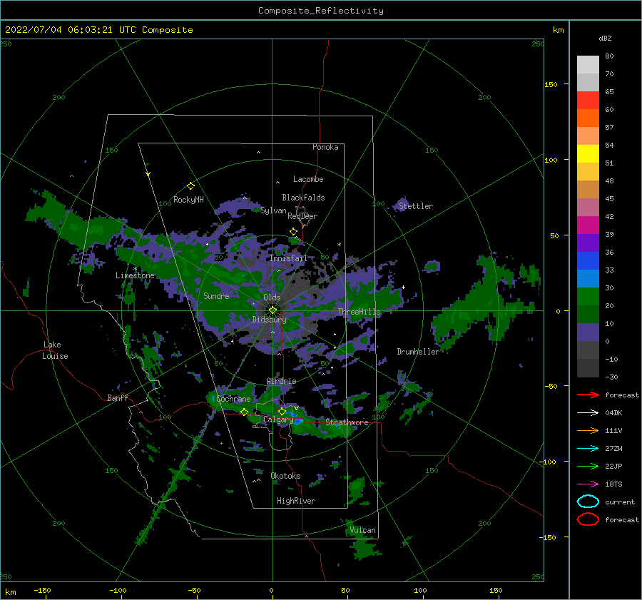Click the green color swatch for 30 dBZ

click(588, 297)
